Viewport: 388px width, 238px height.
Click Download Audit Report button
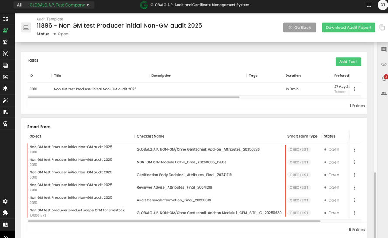click(348, 28)
